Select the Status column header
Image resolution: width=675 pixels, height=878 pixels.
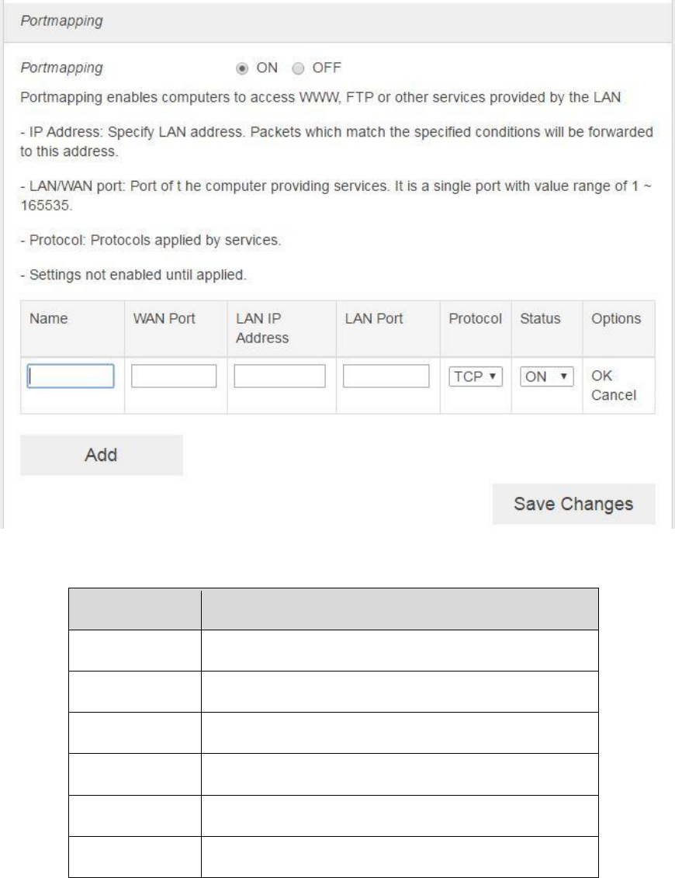(x=539, y=319)
